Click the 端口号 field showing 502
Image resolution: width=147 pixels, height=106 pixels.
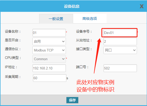[120, 68]
